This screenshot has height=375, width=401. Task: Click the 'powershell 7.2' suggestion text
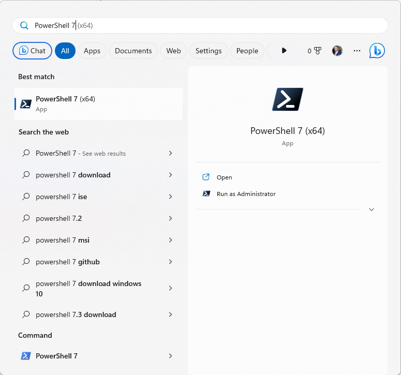pos(59,218)
